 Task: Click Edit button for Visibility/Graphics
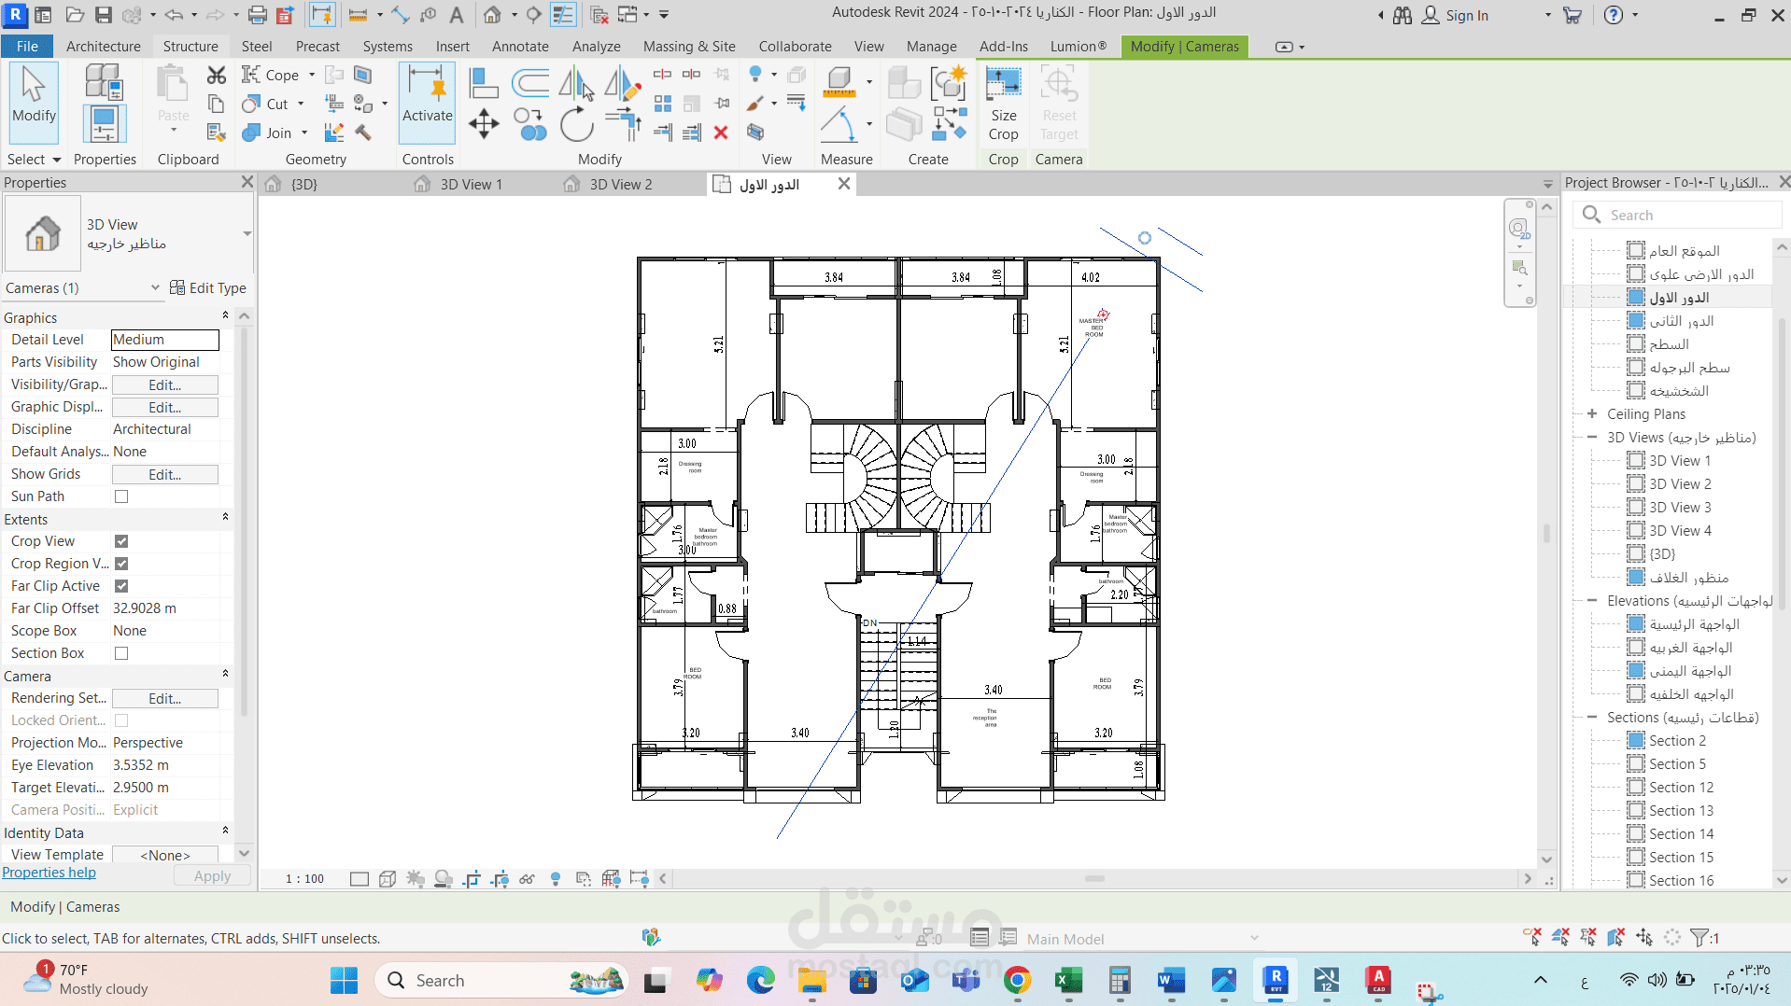tap(165, 384)
